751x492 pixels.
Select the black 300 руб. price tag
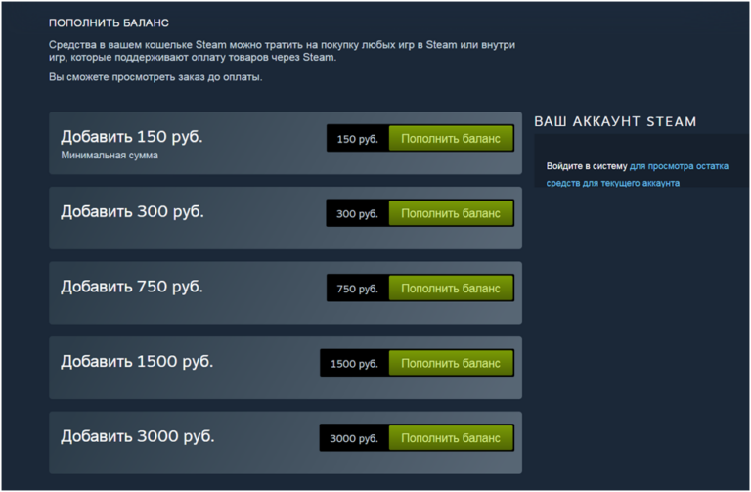coord(357,213)
